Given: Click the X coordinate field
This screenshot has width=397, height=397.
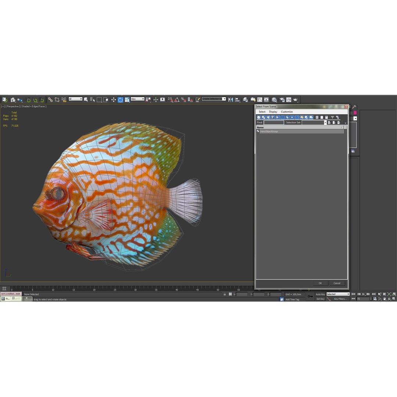Looking at the screenshot, I should (x=242, y=294).
